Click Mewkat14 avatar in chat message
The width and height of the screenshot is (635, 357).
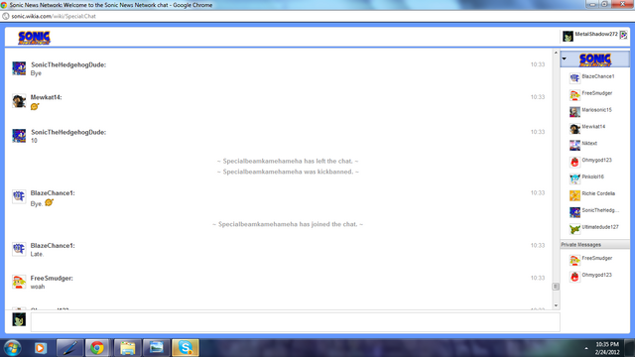19,101
